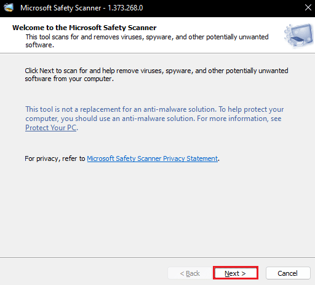The width and height of the screenshot is (315, 285).
Task: Click the 'Welcome to the Microsoft Safety Scanner' heading
Action: pyautogui.click(x=84, y=28)
